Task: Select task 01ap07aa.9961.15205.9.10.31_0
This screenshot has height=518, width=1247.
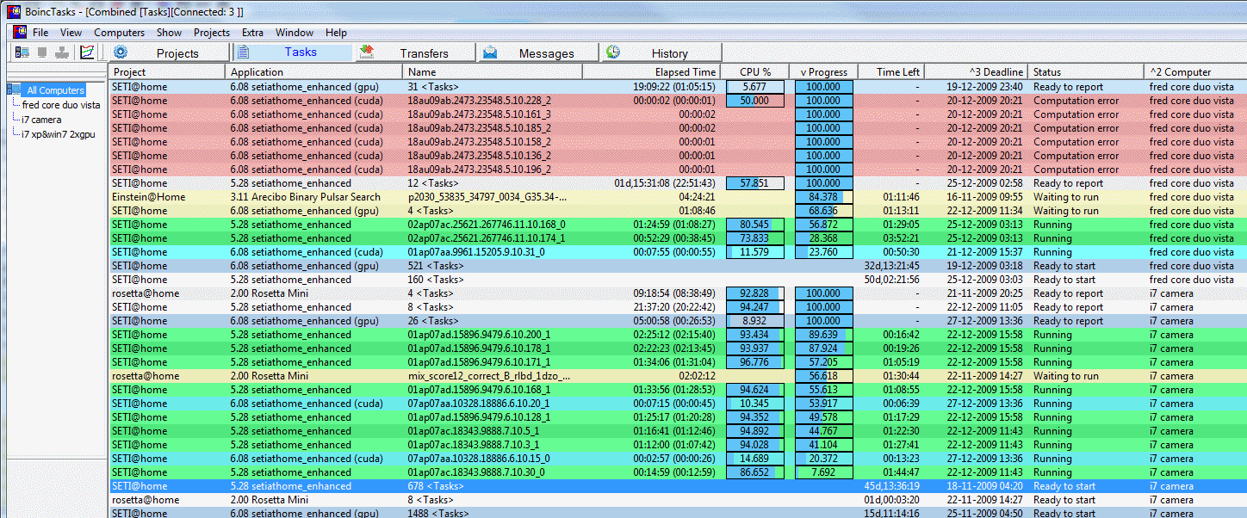Action: (x=476, y=252)
